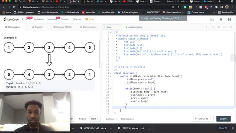
Task: Open Discuss in the nav bar
Action: pyautogui.click(x=77, y=20)
